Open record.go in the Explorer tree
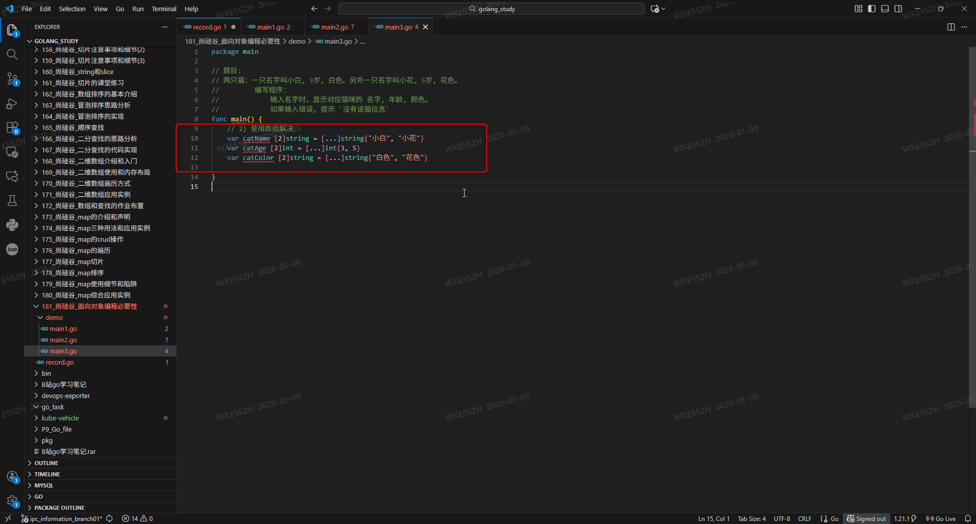This screenshot has height=524, width=976. click(101, 362)
